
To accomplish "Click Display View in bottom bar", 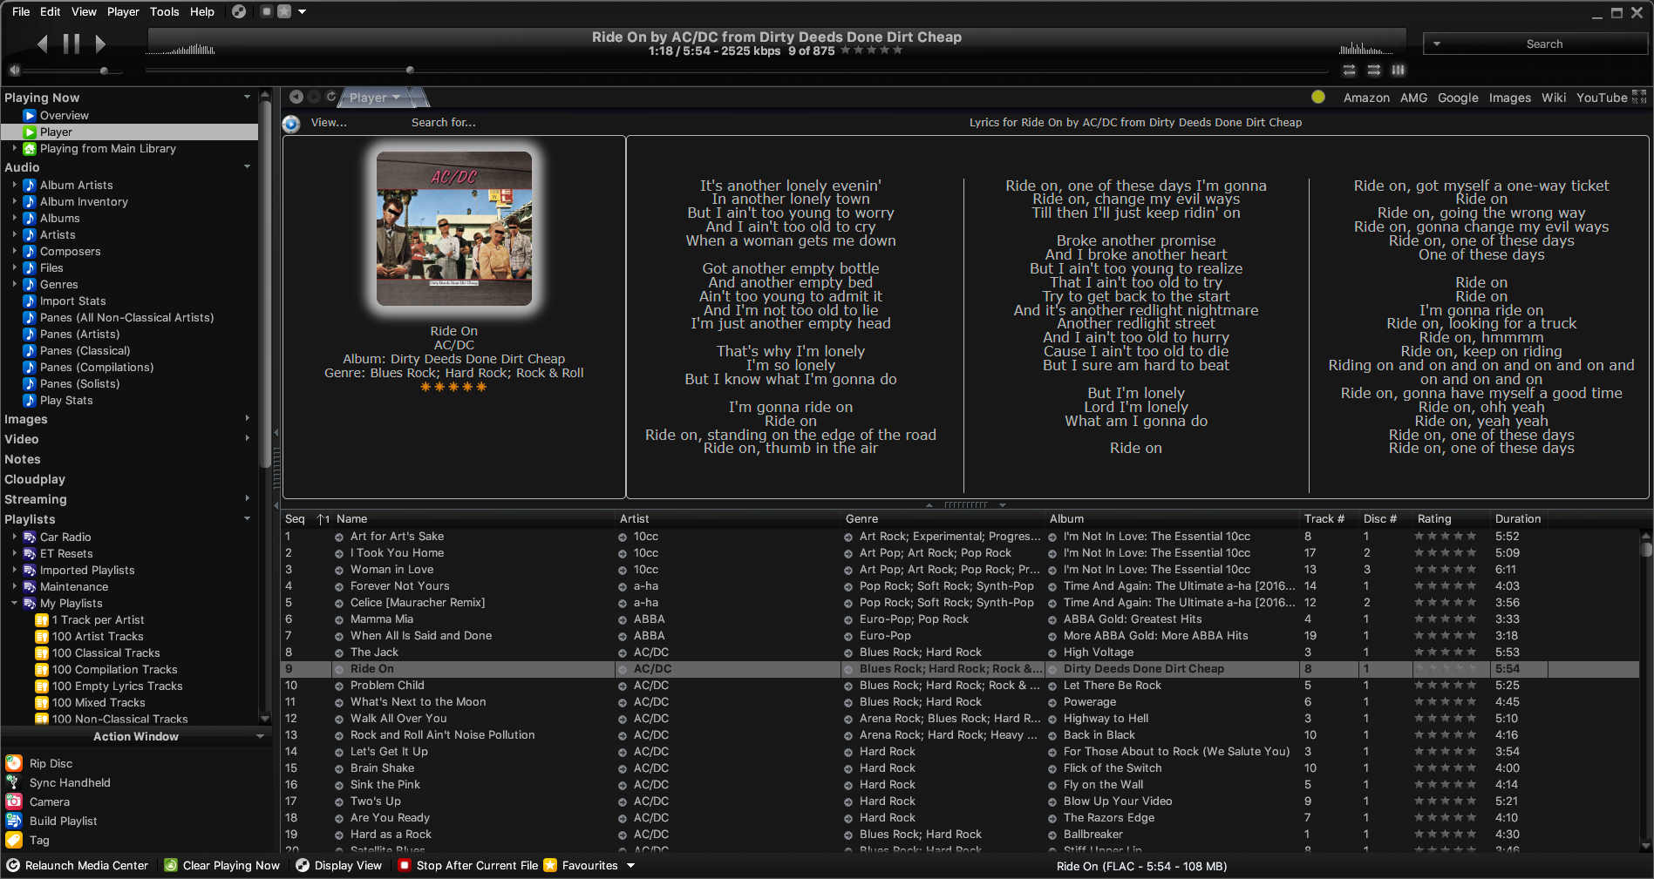I will pyautogui.click(x=339, y=865).
